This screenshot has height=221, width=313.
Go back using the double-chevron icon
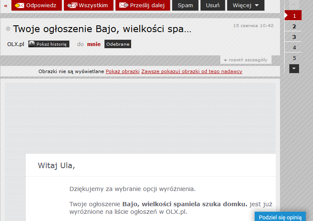(5, 5)
